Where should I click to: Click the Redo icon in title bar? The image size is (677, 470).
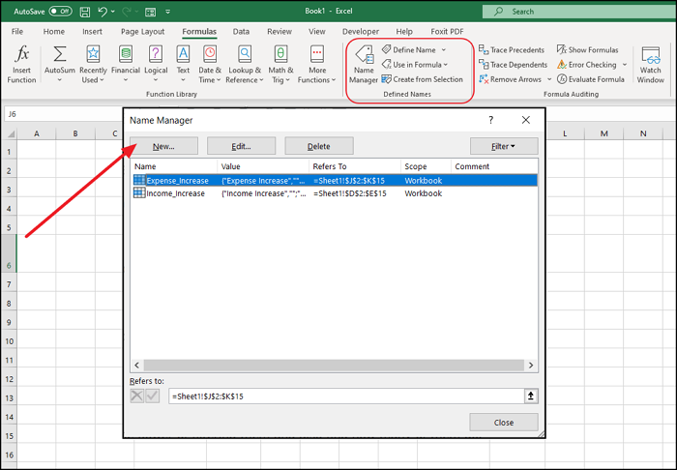[127, 12]
